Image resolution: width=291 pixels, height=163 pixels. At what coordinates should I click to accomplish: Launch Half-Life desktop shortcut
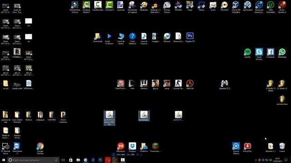click(190, 85)
